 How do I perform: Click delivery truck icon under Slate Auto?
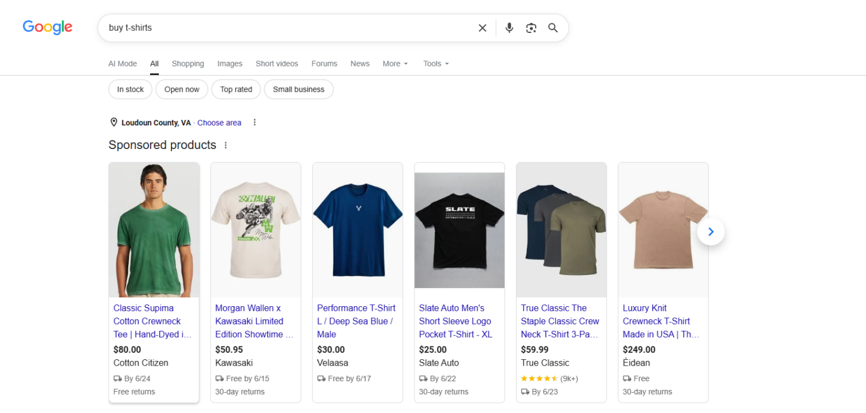coord(423,379)
